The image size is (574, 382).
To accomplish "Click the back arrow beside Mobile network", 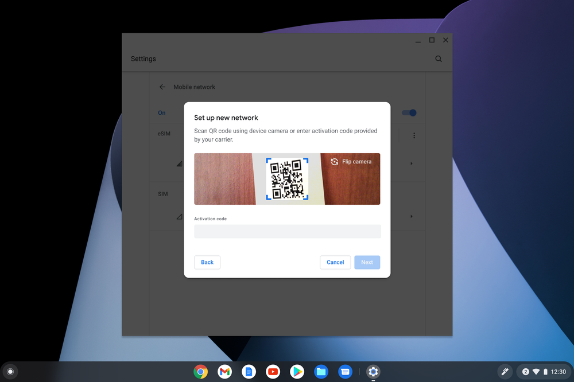I will pyautogui.click(x=162, y=87).
